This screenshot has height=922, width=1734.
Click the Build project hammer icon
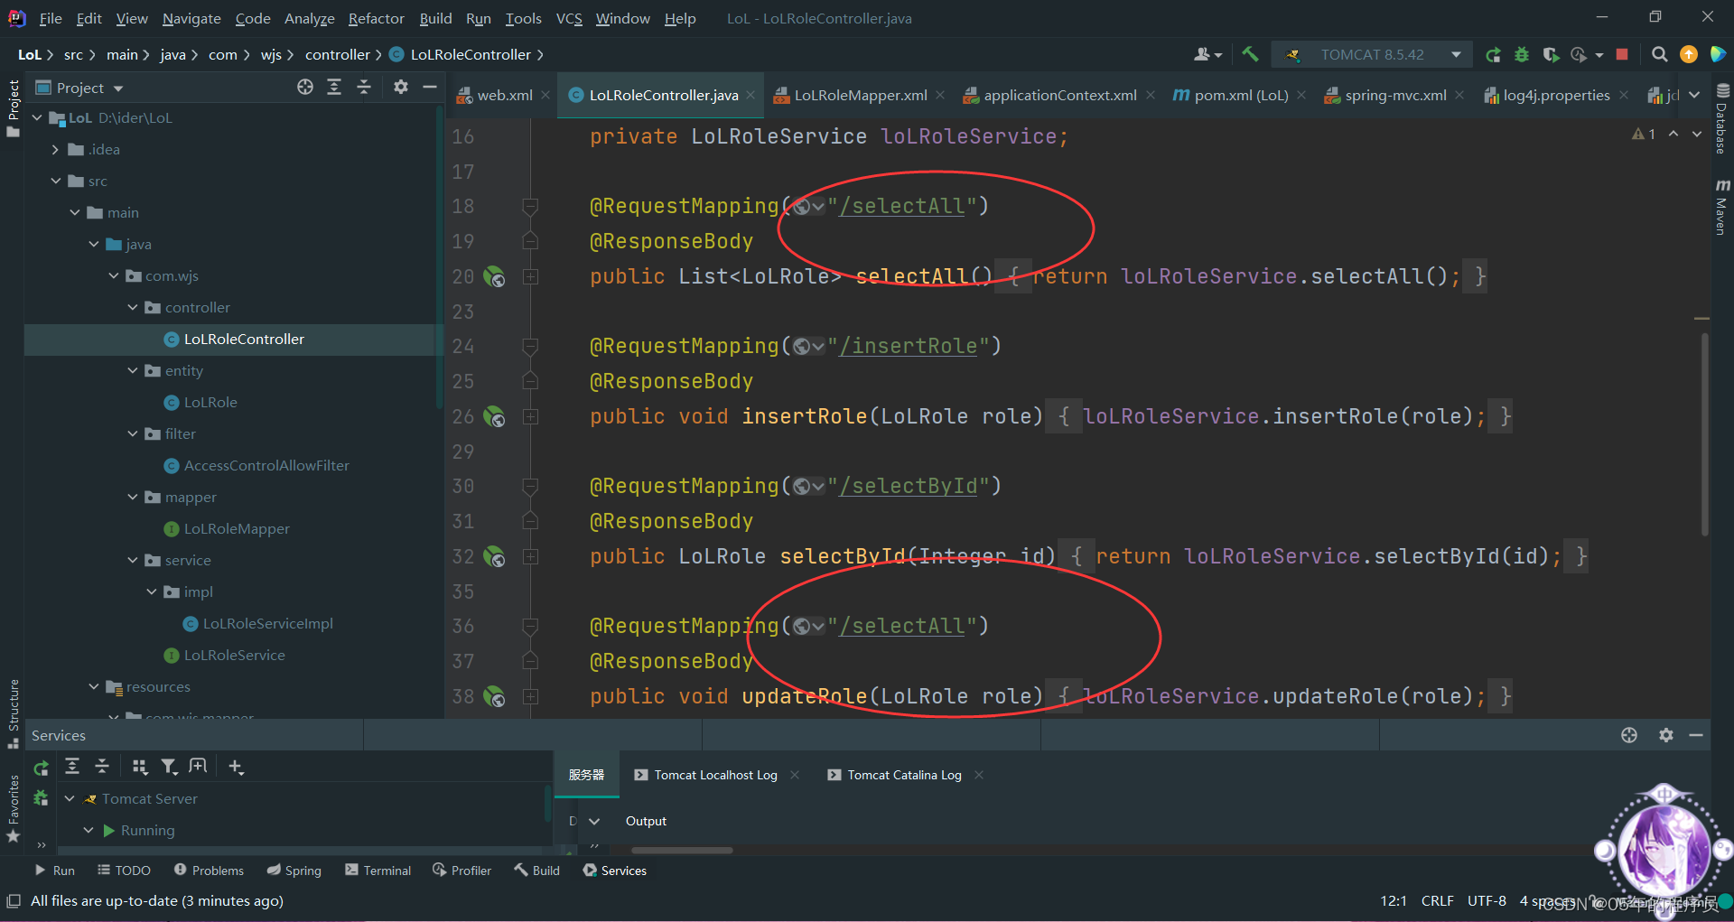pyautogui.click(x=1250, y=54)
